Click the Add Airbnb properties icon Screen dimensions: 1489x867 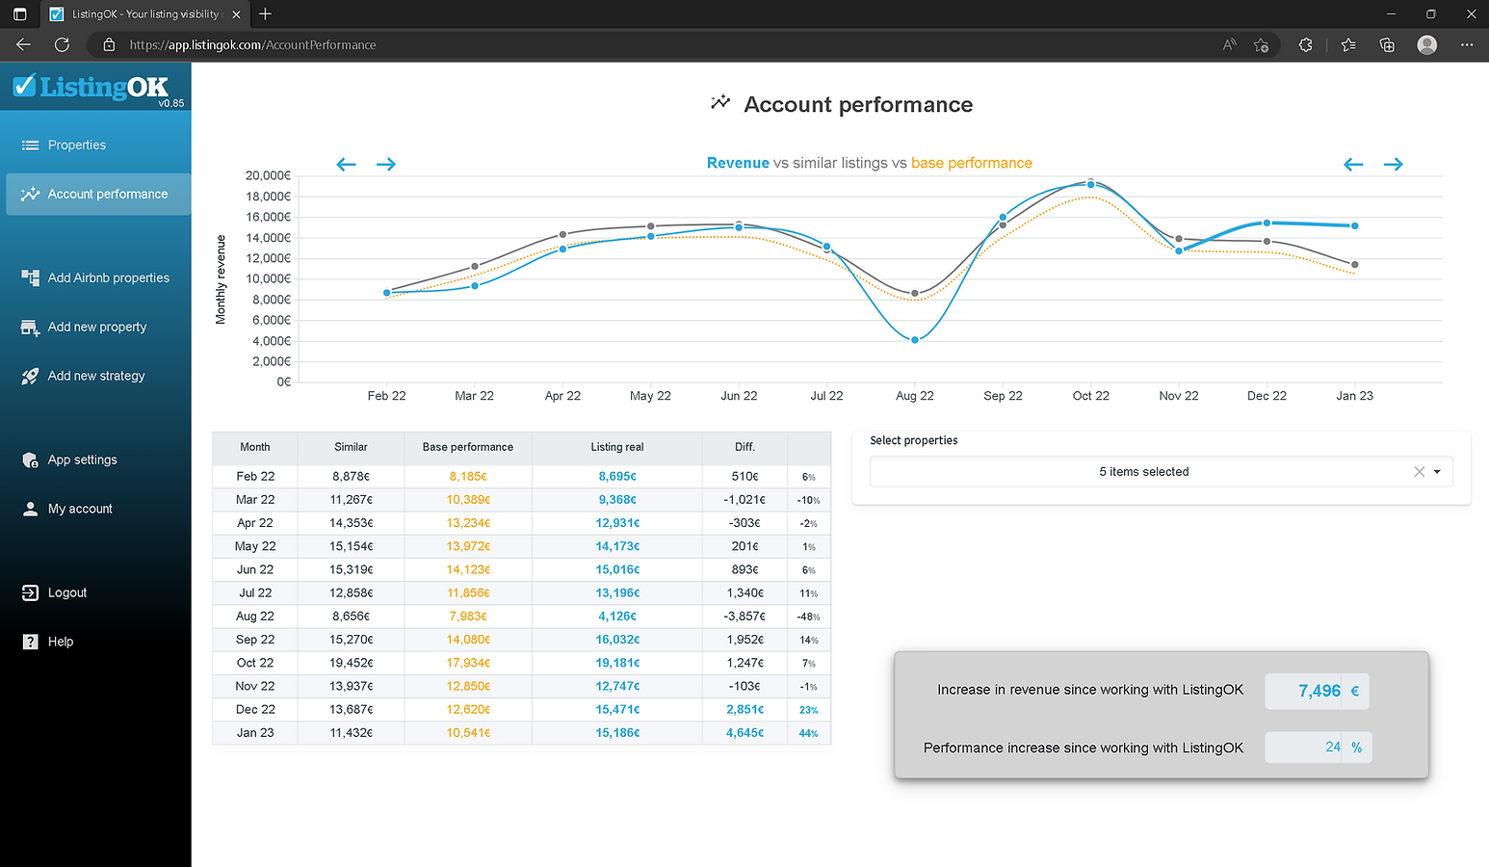(x=30, y=278)
